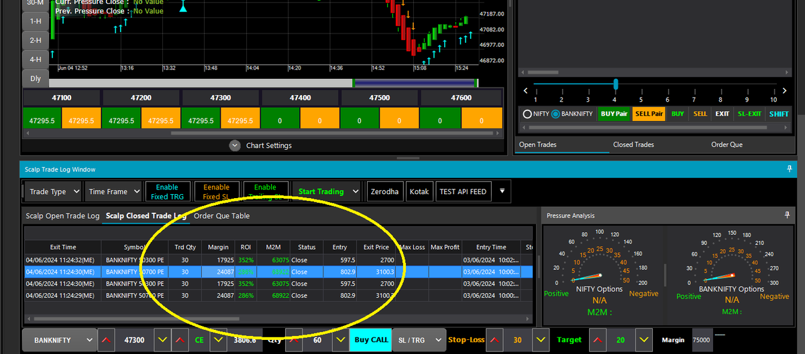Open the Time Frame dropdown
This screenshot has width=805, height=354.
113,191
